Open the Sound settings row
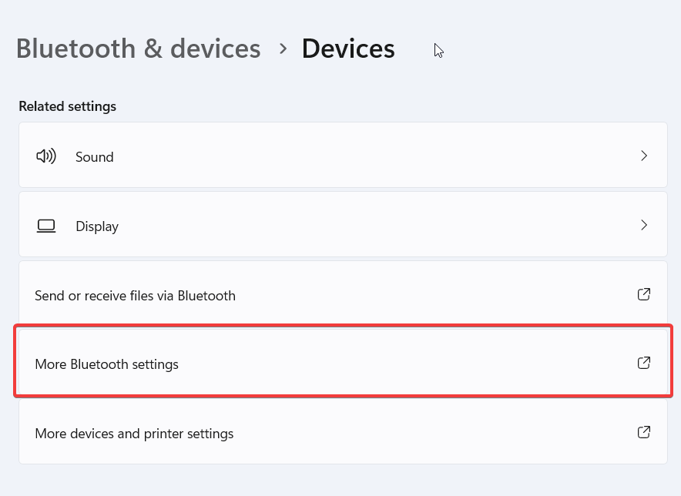 pos(343,156)
